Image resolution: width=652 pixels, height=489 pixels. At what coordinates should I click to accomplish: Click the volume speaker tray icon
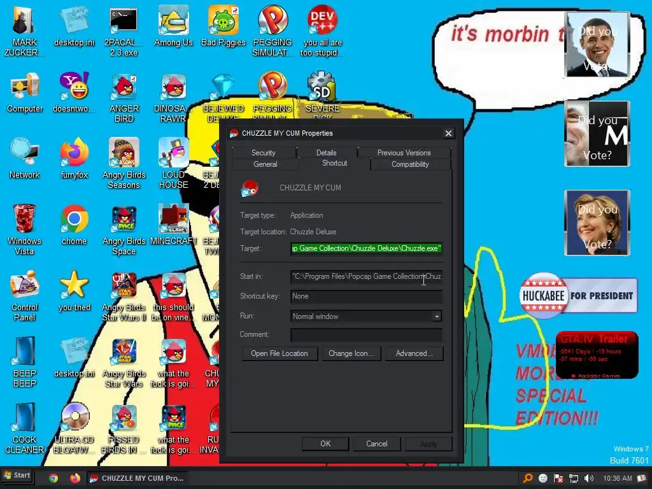[x=589, y=478]
